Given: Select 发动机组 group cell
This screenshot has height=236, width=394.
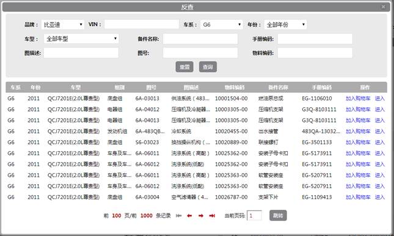Looking at the screenshot, I should pyautogui.click(x=117, y=132).
